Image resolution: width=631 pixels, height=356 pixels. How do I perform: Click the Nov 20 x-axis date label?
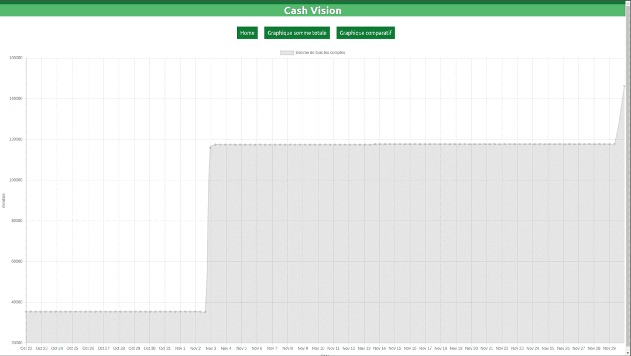(x=471, y=348)
